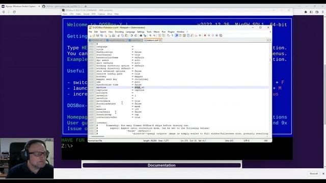
Task: Open the Encoding menu in Notepad++
Action: click(119, 32)
